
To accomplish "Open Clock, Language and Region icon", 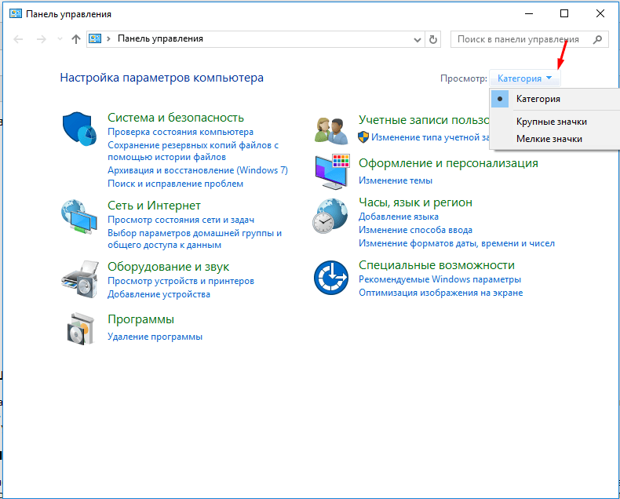I will [x=330, y=216].
